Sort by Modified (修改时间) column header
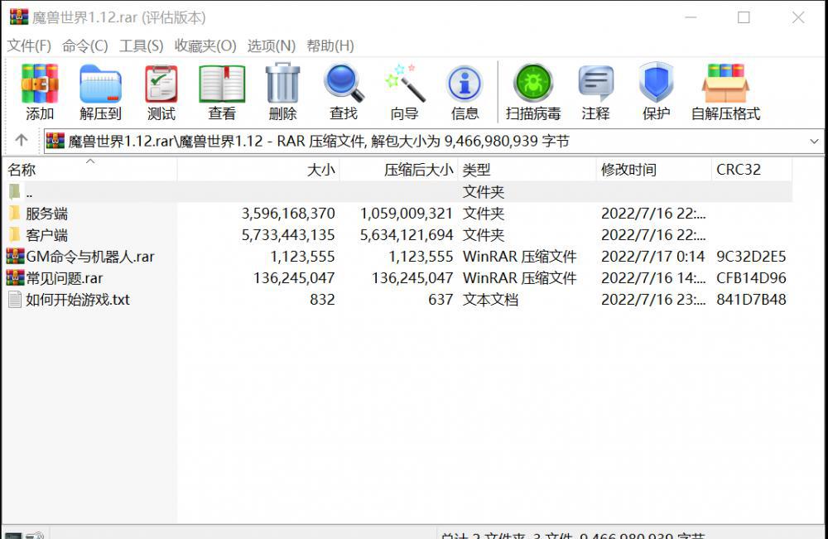The image size is (828, 539). point(654,170)
